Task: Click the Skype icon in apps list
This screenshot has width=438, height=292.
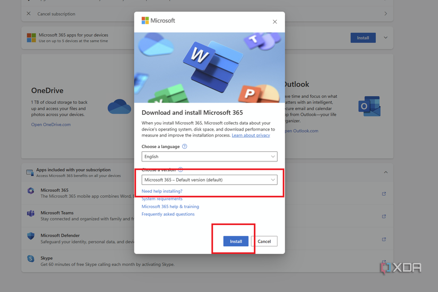Action: pos(31,259)
